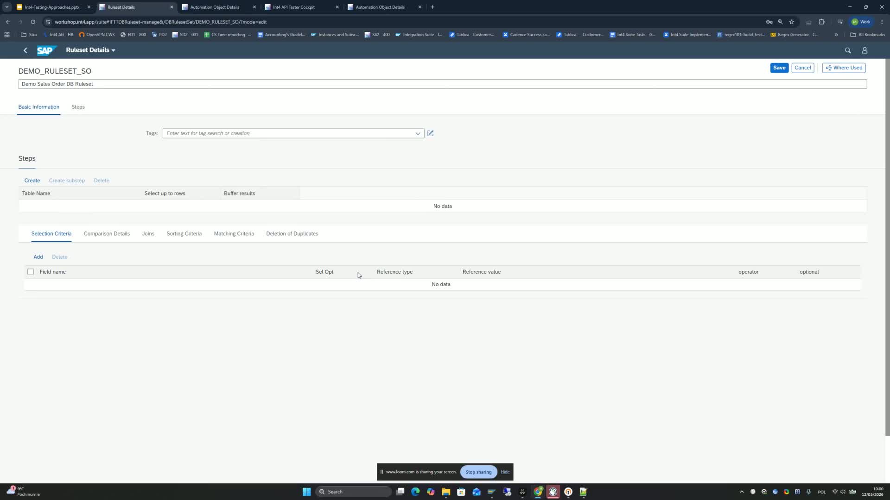Show hidden system tray icons
890x500 pixels.
point(742,492)
